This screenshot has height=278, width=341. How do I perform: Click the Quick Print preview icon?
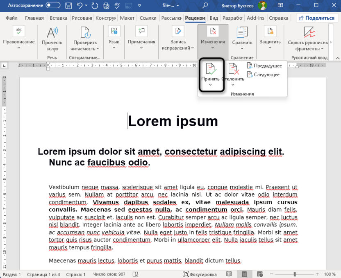click(x=106, y=5)
